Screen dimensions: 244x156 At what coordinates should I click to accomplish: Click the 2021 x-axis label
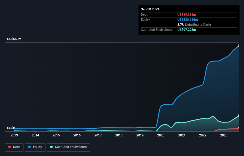182,135
